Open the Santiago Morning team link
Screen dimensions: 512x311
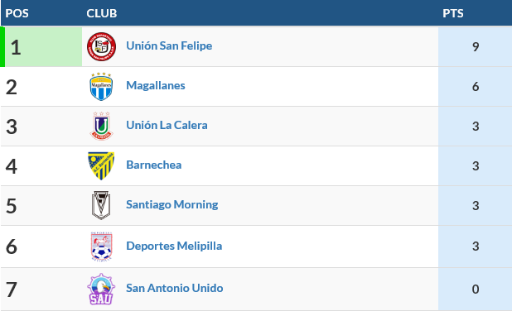pyautogui.click(x=172, y=205)
